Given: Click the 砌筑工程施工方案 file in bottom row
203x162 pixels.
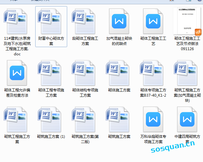Looking at the screenshot, I should [17, 120].
